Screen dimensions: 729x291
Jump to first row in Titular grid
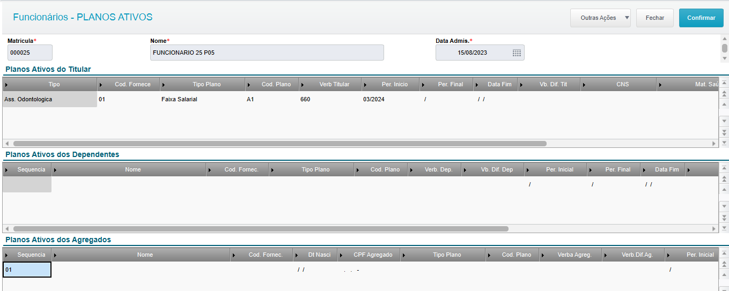pyautogui.click(x=724, y=83)
